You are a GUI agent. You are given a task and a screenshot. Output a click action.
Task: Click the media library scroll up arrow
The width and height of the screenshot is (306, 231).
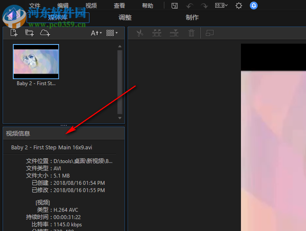click(x=120, y=47)
